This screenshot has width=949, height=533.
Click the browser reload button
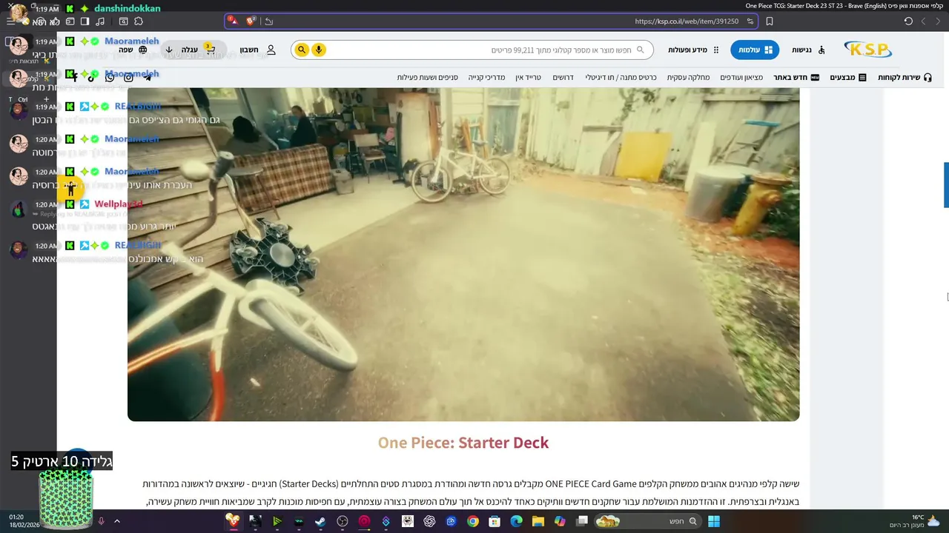click(908, 21)
